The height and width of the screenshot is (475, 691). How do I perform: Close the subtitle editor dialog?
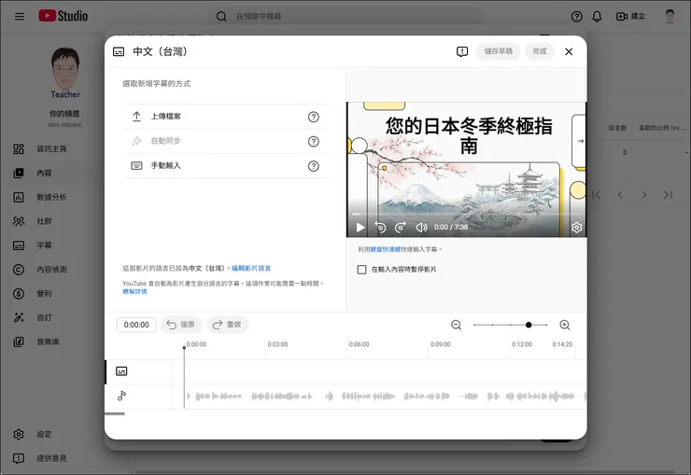point(569,52)
